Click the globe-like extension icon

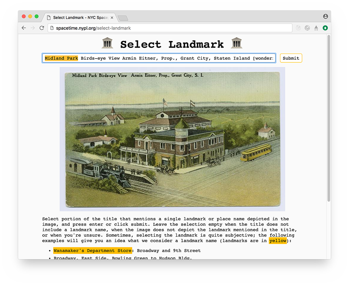coord(308,28)
